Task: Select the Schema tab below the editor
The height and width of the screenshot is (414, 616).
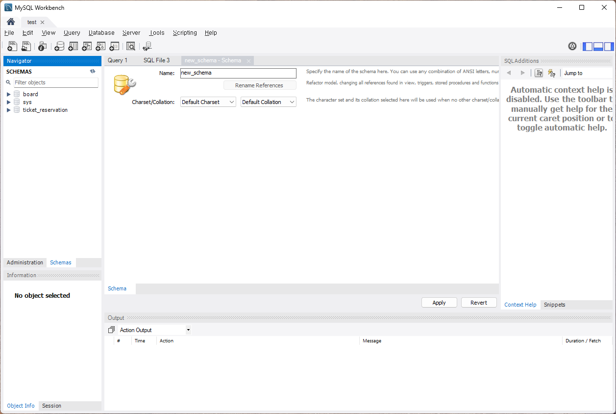Action: 117,288
